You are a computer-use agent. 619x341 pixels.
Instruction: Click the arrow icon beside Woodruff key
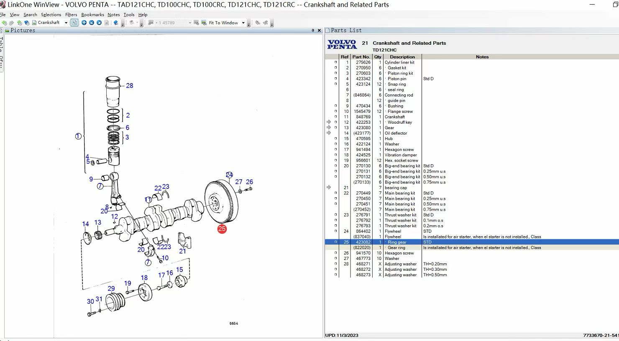(x=329, y=122)
